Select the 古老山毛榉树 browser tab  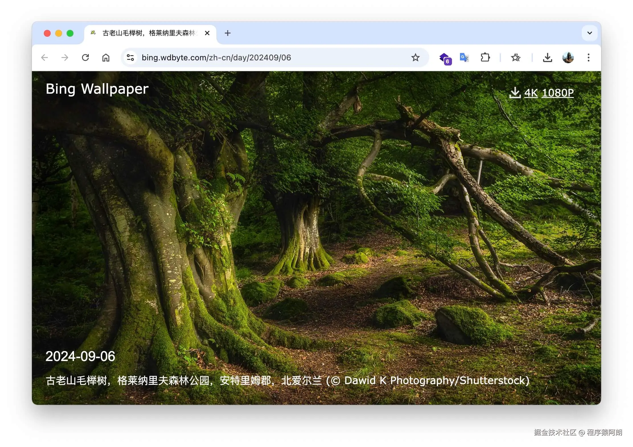(148, 33)
